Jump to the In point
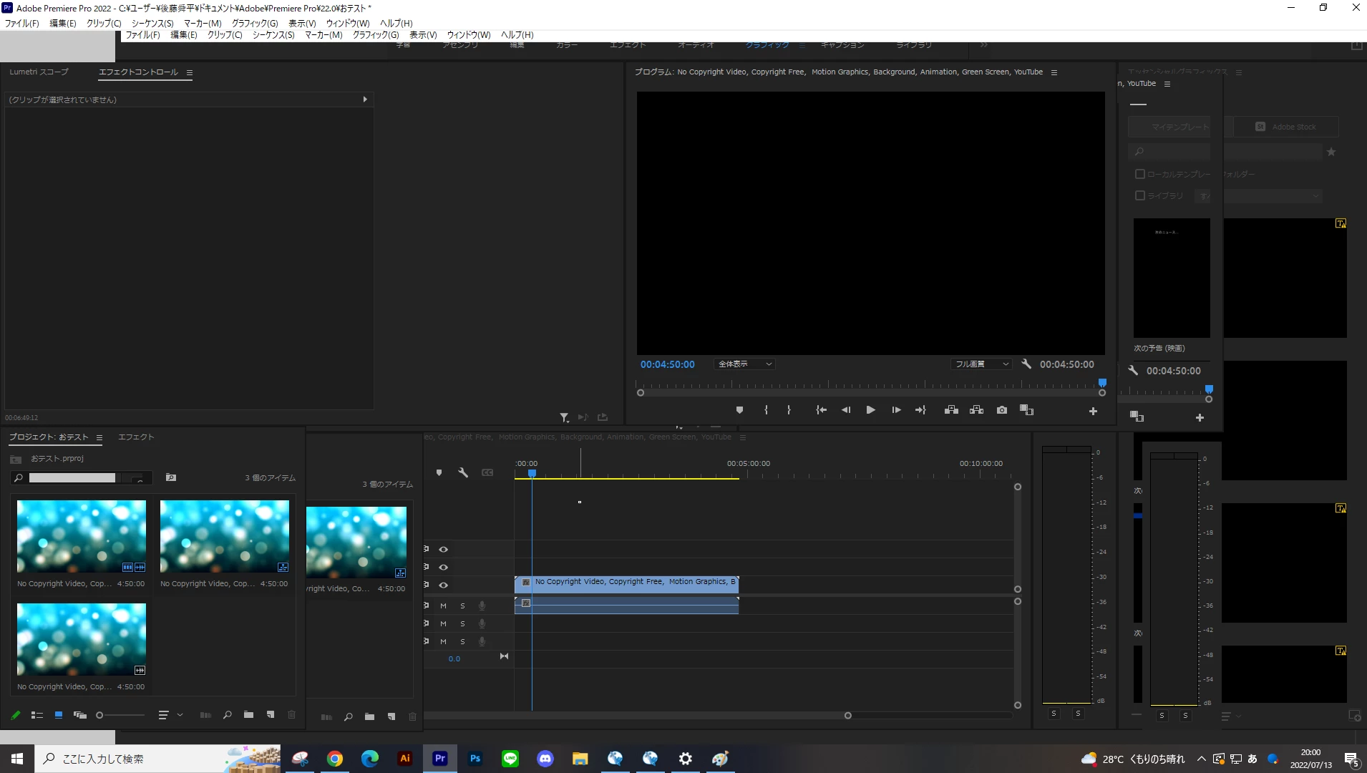 pos(821,410)
